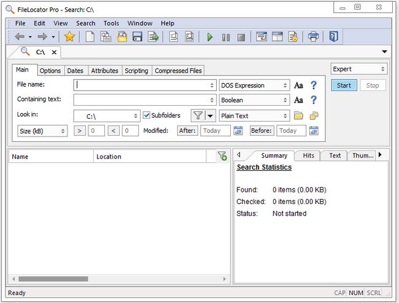
Task: Open the Size (kB) dropdown
Action: [42, 131]
